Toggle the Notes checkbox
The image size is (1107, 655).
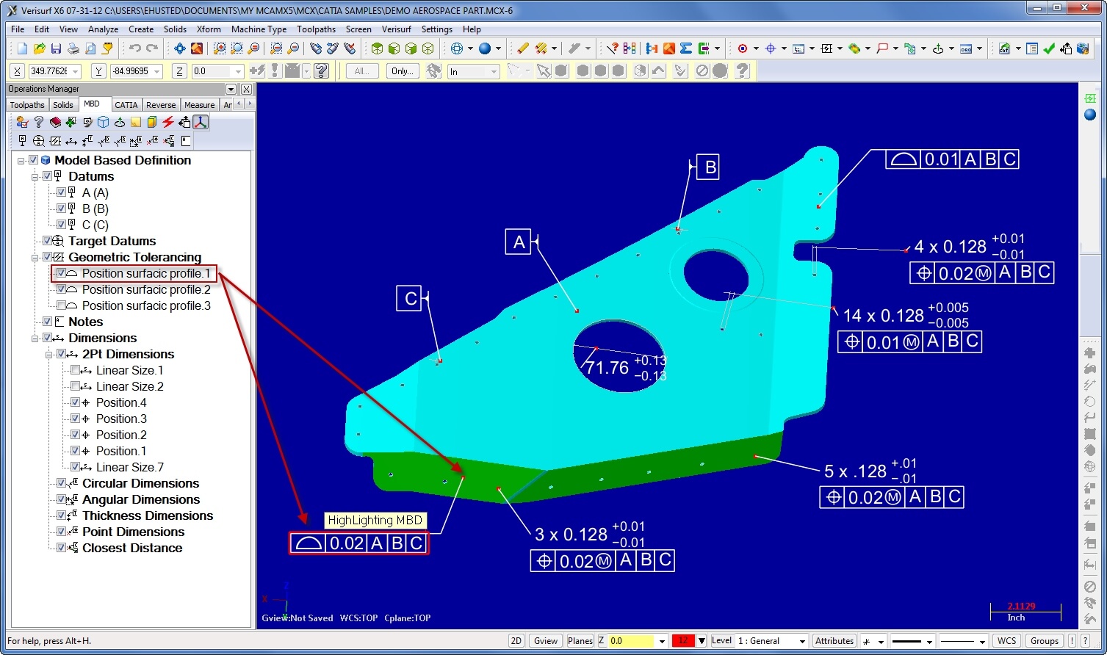pyautogui.click(x=47, y=322)
